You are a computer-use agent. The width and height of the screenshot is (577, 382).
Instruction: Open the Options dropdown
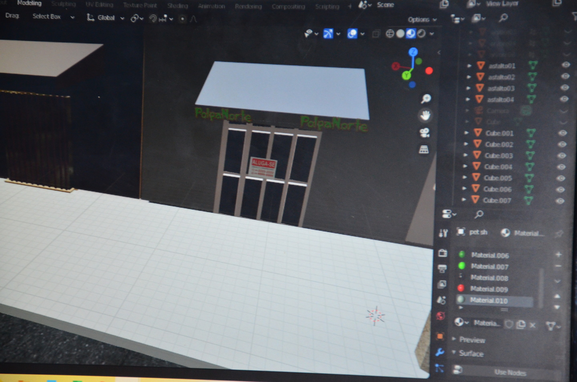click(x=422, y=20)
